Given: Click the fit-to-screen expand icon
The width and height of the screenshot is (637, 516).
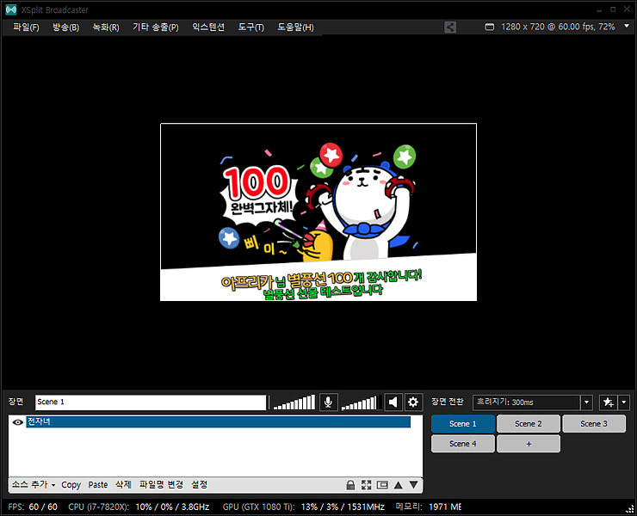Looking at the screenshot, I should pos(367,485).
